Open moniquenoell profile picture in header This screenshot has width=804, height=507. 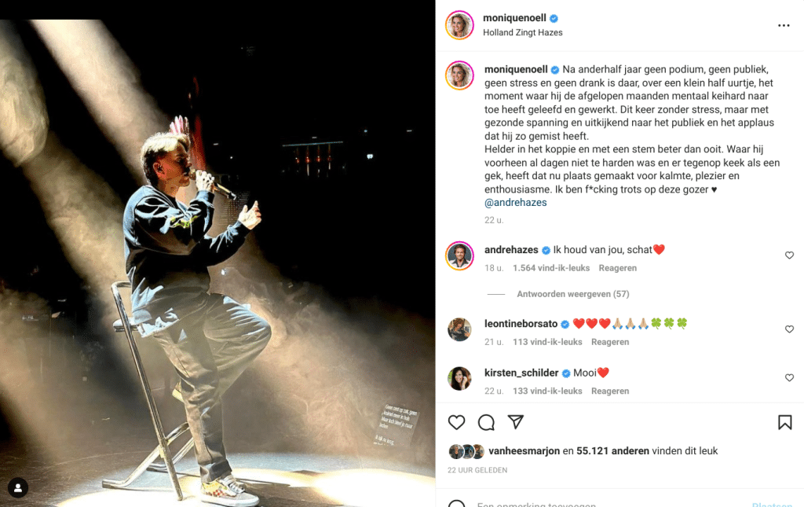click(x=459, y=25)
